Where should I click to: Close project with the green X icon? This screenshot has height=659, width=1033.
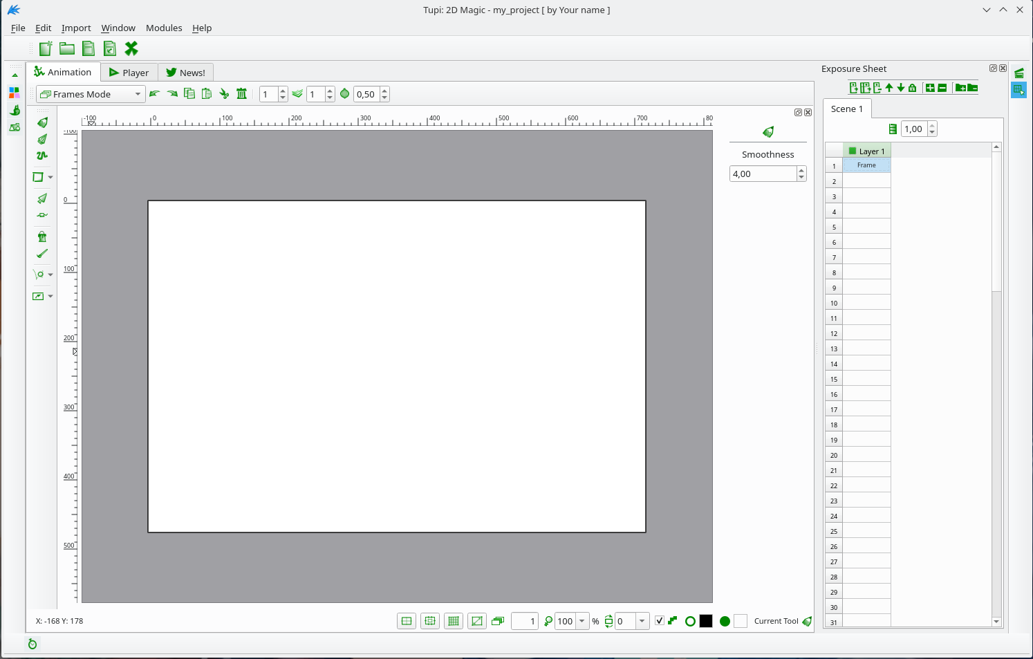pyautogui.click(x=131, y=48)
